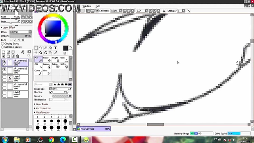Choose the linework Eraser tool
254x143 pixels.
pos(47,59)
